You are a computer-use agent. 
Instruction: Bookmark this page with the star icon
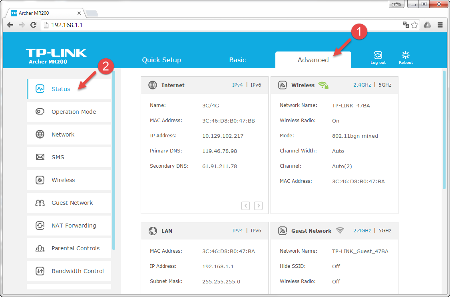[414, 25]
